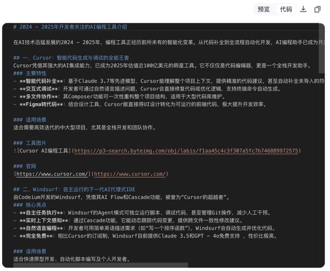Click the heading '## 一、Cursor：智能代码生成与调试的全能王者'
The height and width of the screenshot is (271, 330).
coord(71,58)
